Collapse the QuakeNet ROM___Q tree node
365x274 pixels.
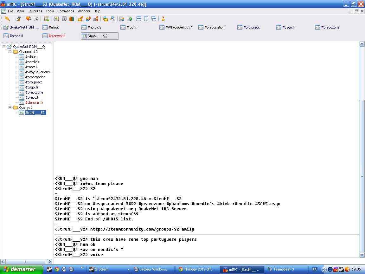click(x=4, y=47)
